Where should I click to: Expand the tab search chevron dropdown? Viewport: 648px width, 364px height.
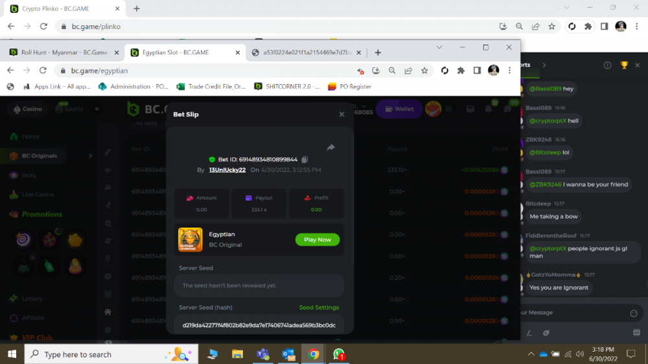tap(439, 47)
